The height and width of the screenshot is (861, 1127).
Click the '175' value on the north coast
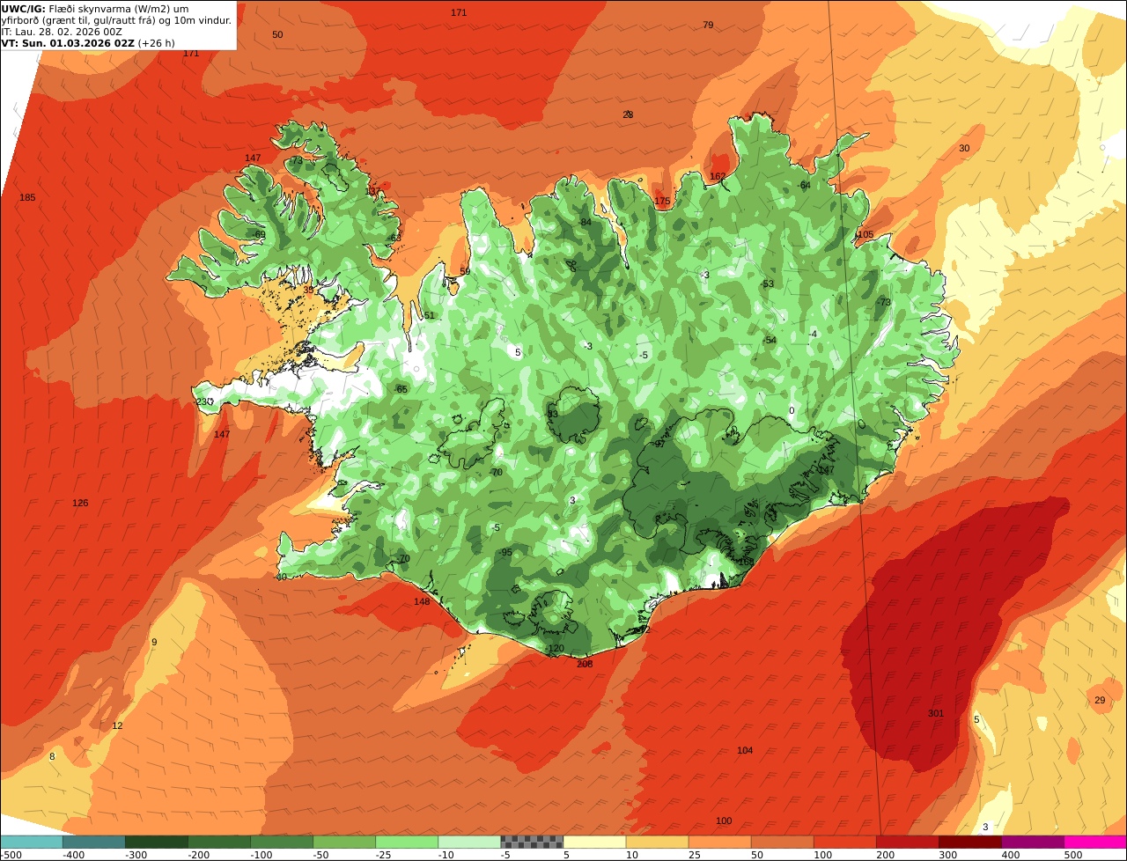click(662, 201)
